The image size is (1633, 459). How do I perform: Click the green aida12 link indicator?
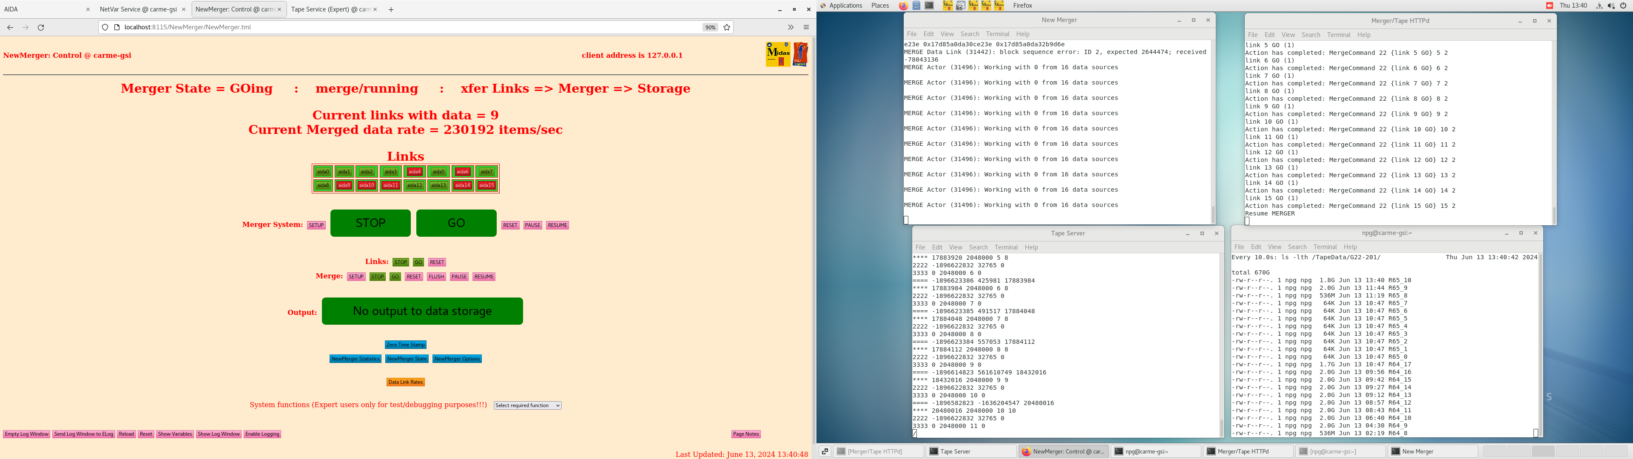[x=415, y=186]
